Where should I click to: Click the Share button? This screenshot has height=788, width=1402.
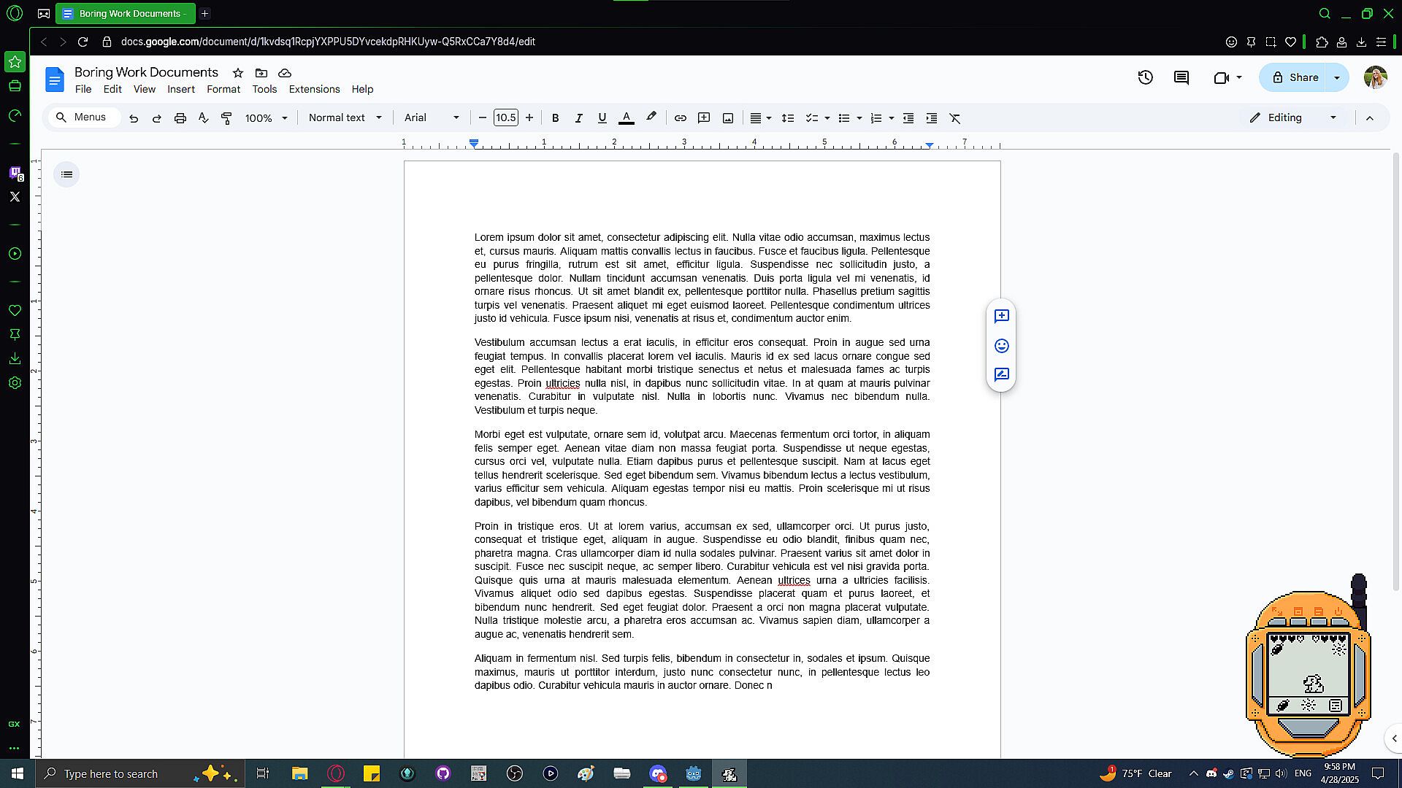(1295, 77)
